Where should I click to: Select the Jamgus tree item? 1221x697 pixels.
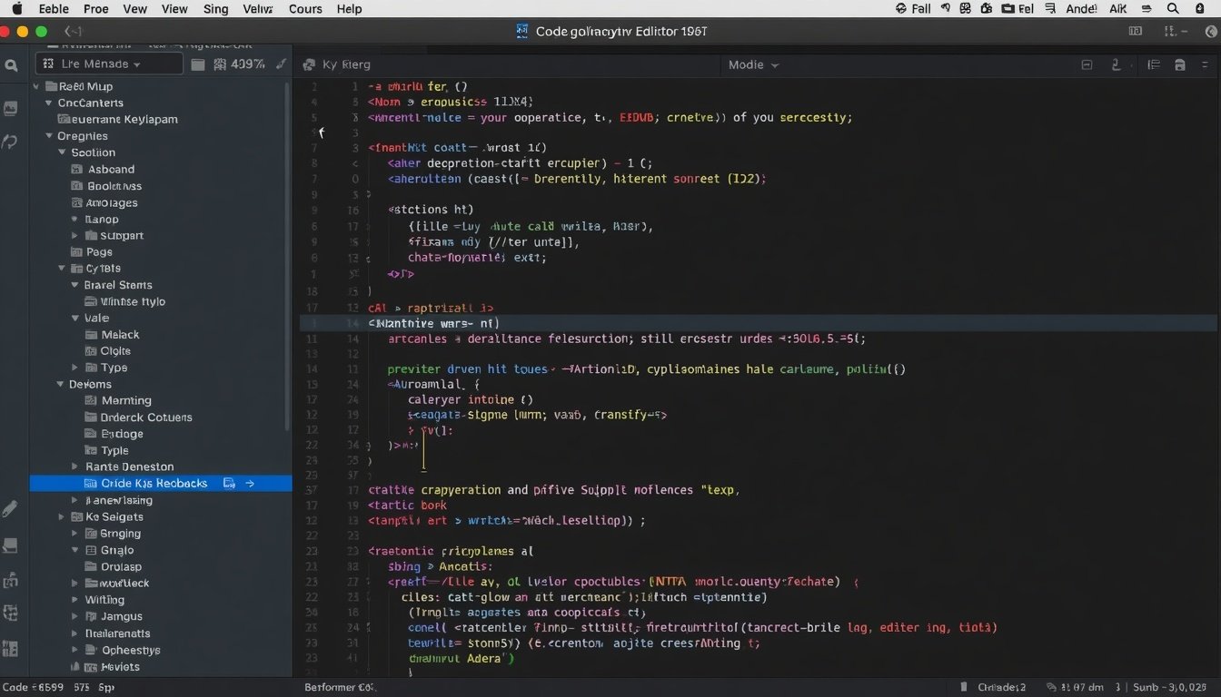[121, 616]
